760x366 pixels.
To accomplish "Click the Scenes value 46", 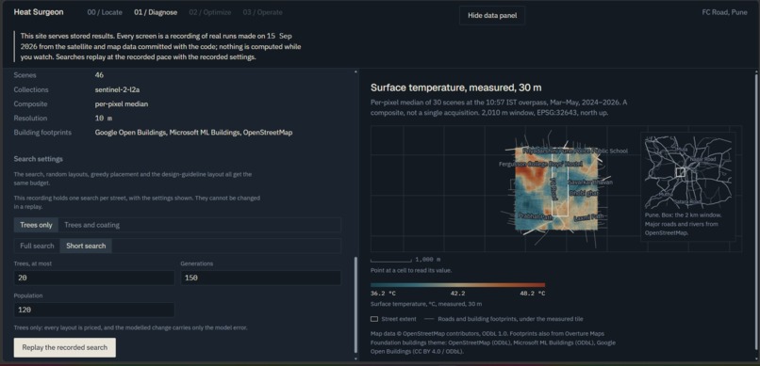I will [x=99, y=75].
